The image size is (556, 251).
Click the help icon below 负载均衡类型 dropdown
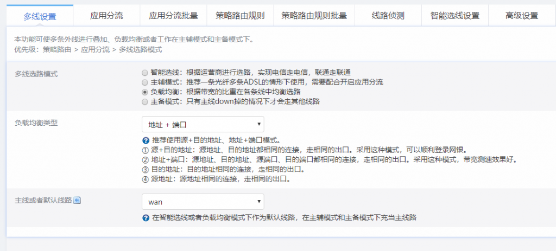click(x=146, y=140)
